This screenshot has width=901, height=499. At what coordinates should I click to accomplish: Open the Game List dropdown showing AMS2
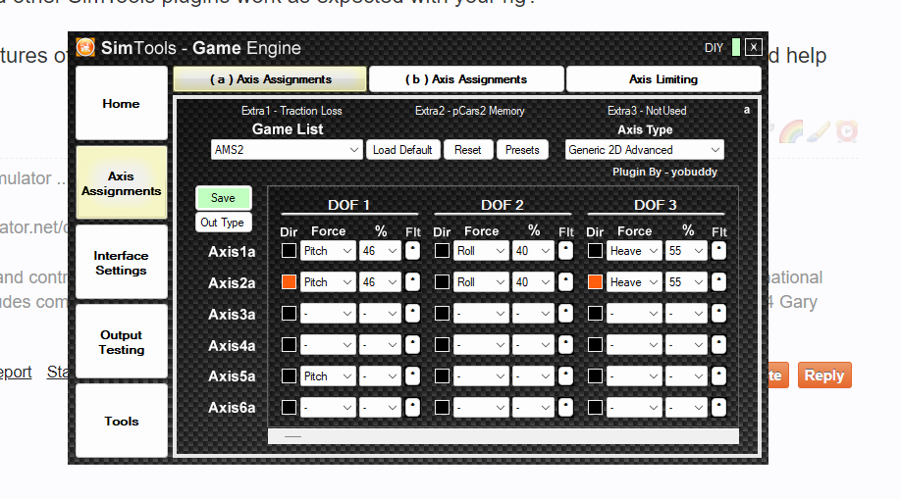tap(287, 150)
